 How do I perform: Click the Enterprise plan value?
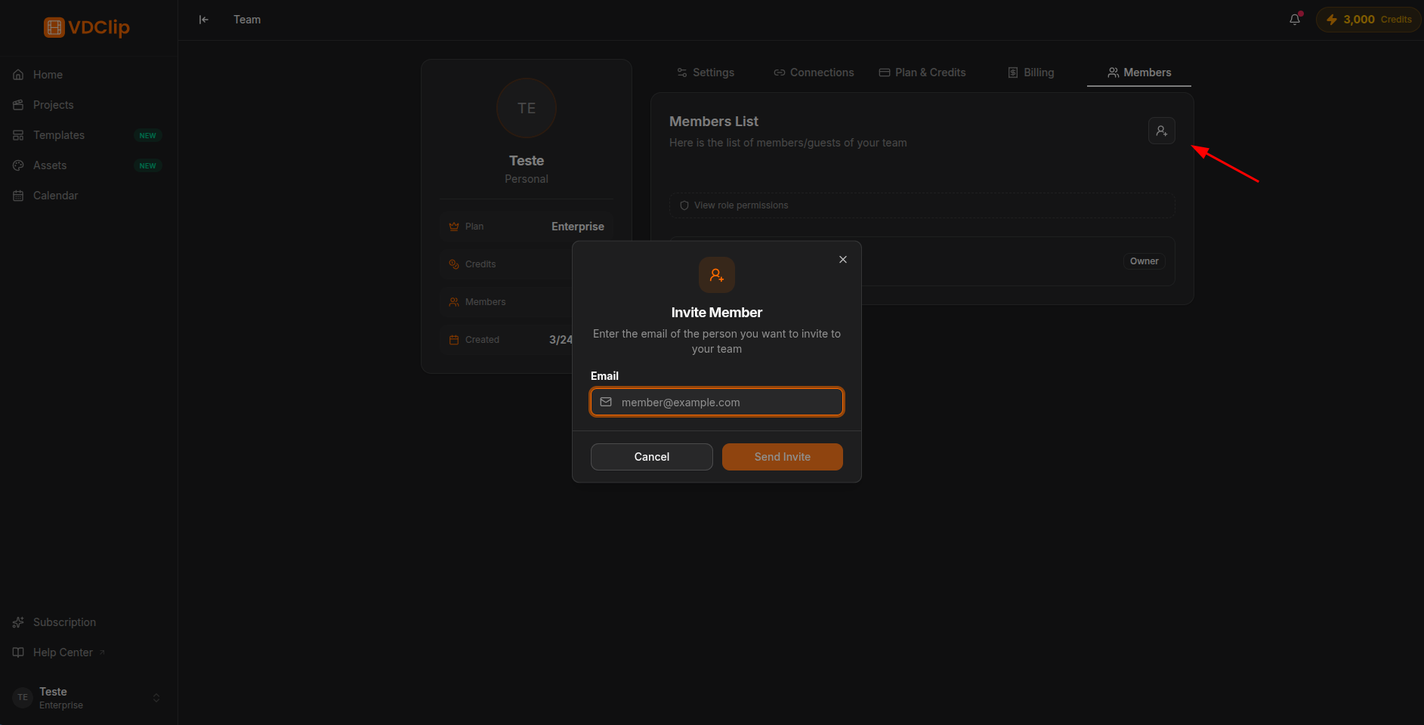(578, 227)
